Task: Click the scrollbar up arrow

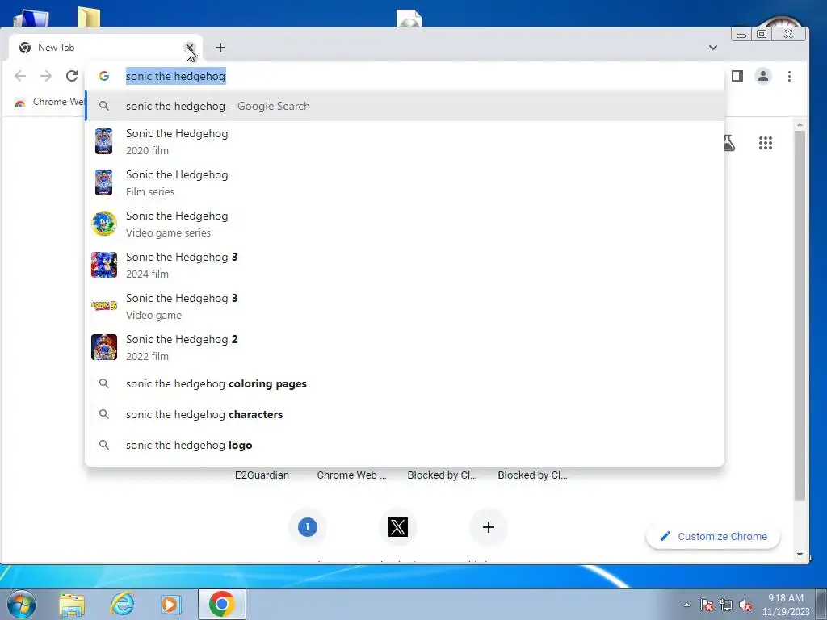Action: pyautogui.click(x=800, y=125)
